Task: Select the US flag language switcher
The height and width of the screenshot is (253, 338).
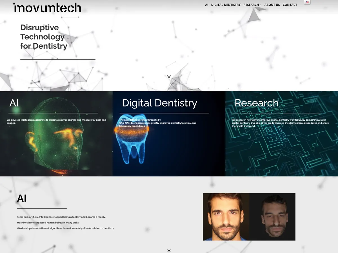Action: coord(307,2)
